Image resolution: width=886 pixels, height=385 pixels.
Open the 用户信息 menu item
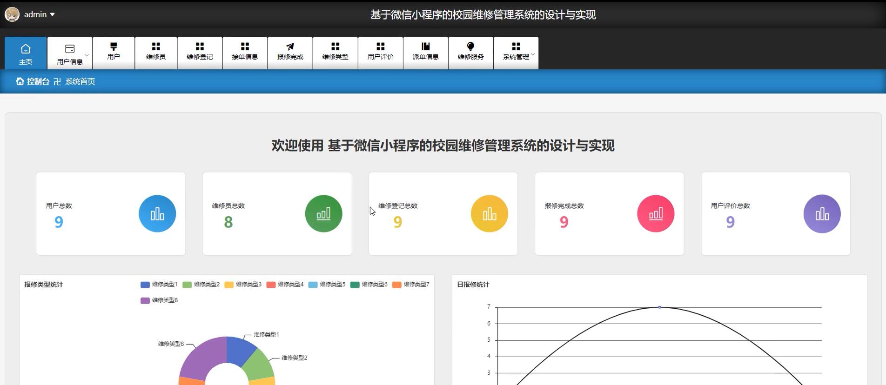point(70,53)
